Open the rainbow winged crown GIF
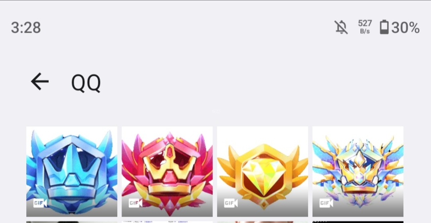The width and height of the screenshot is (431, 223). pyautogui.click(x=358, y=172)
